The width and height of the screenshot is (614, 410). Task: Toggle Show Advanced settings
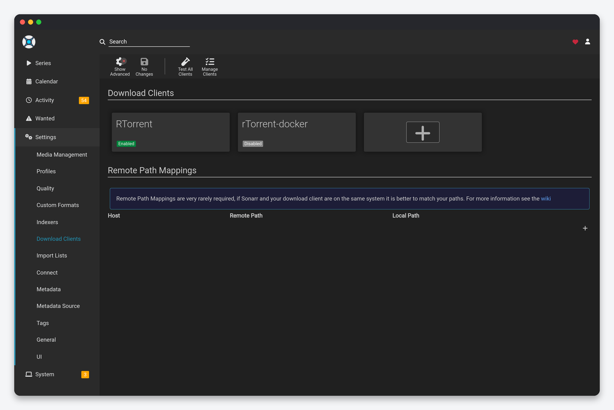click(120, 67)
